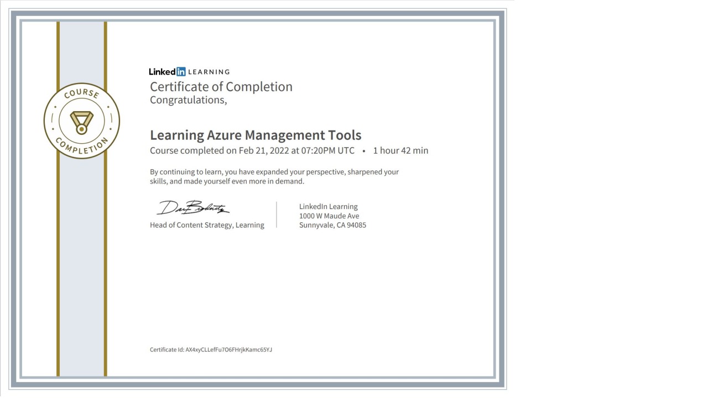Click the medal icon inside the badge

81,122
